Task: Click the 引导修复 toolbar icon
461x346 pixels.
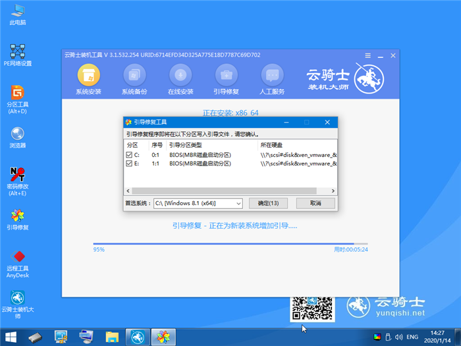Action: coord(226,74)
